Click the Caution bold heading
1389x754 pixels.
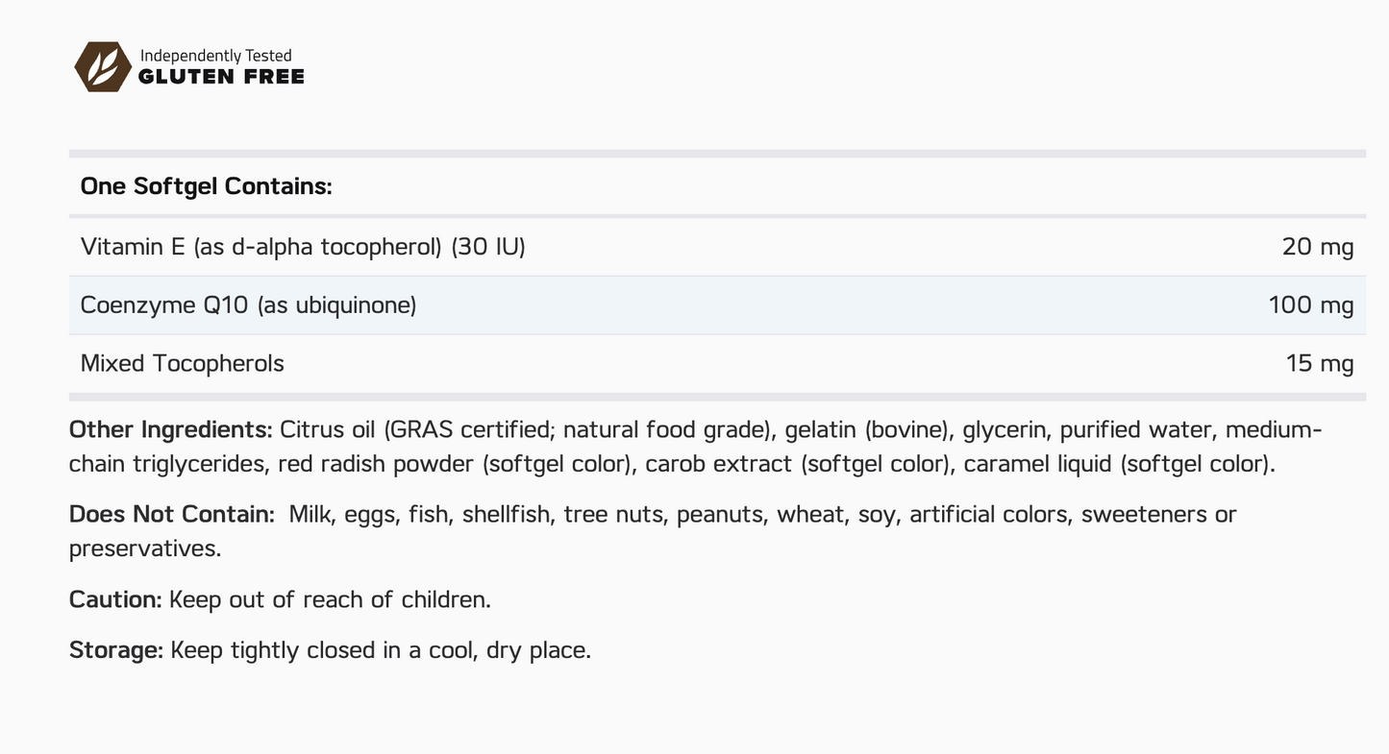pyautogui.click(x=115, y=599)
